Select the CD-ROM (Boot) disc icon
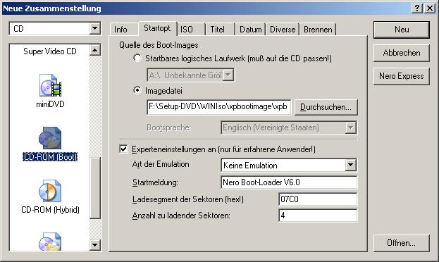This screenshot has height=262, width=439. tap(50, 138)
